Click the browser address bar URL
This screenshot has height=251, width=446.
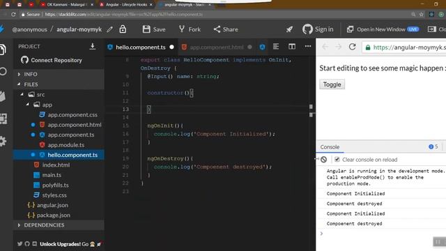[124, 14]
